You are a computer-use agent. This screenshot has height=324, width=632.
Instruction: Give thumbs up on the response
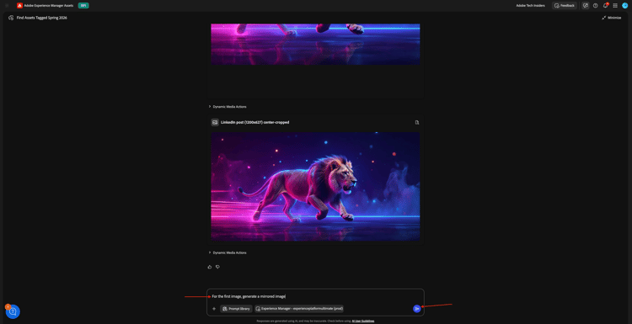(210, 267)
